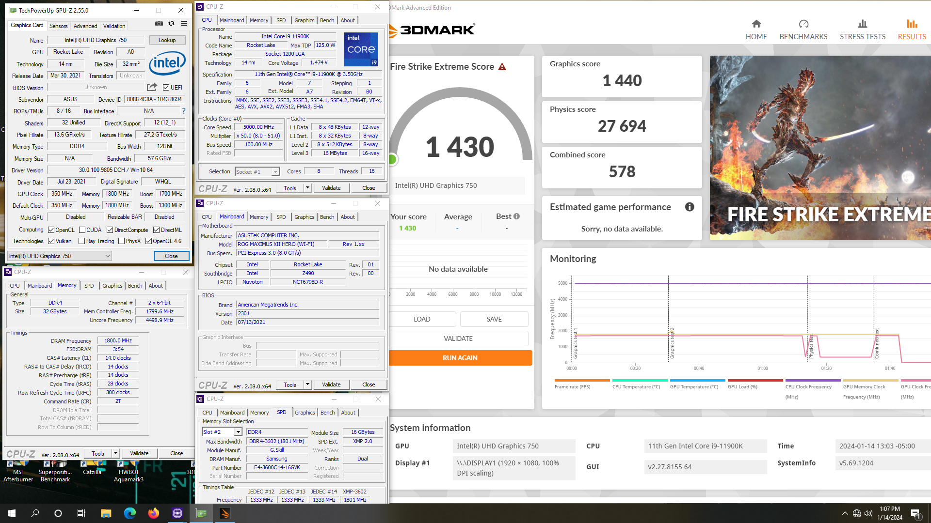Screen dimensions: 931x523
Task: Click the 3DMark LOAD button
Action: click(x=422, y=319)
